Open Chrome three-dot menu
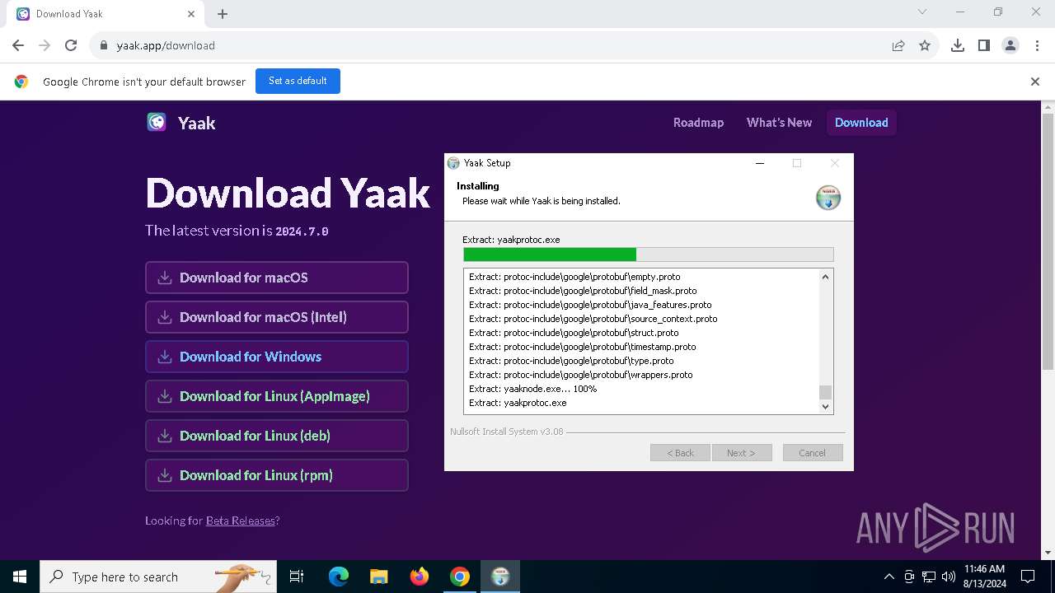The image size is (1055, 593). click(x=1036, y=46)
